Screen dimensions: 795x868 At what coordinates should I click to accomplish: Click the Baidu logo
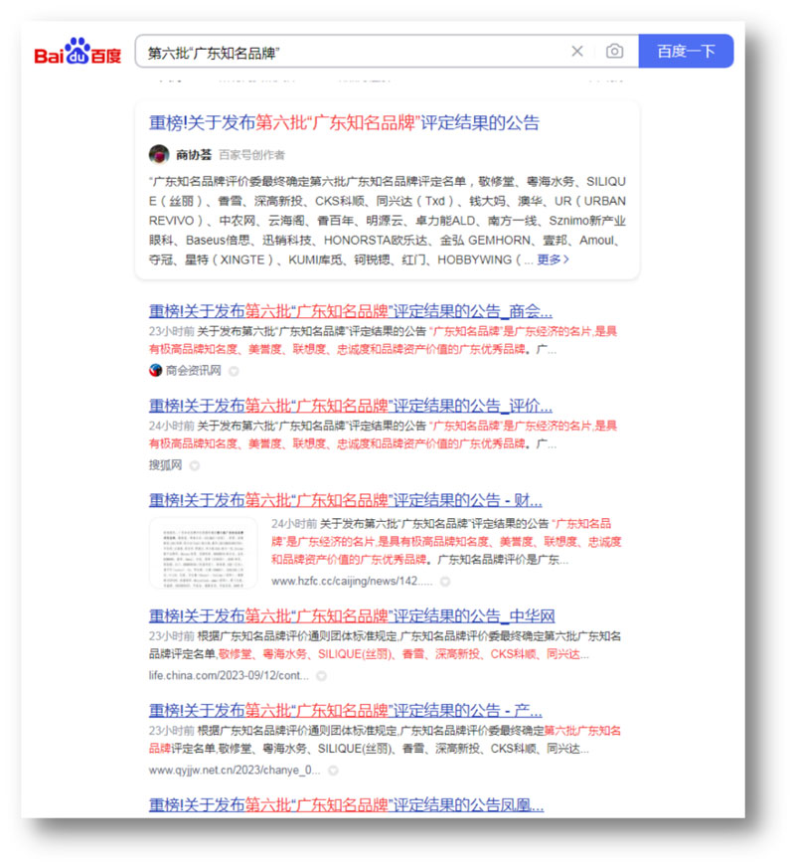(x=78, y=52)
